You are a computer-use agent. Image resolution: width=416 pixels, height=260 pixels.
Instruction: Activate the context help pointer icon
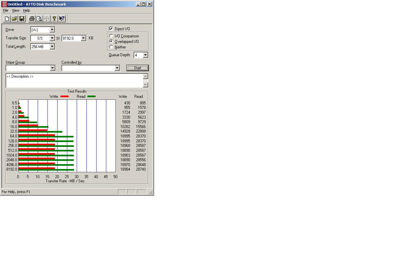(x=62, y=19)
